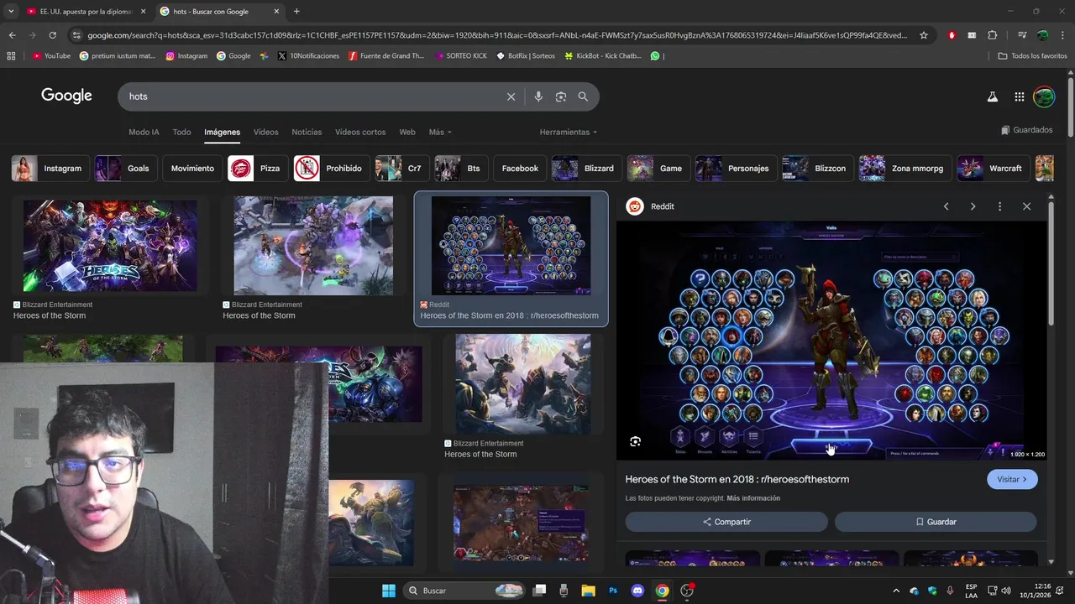Image resolution: width=1075 pixels, height=604 pixels.
Task: Filter images by the Blizzard chip
Action: [586, 169]
